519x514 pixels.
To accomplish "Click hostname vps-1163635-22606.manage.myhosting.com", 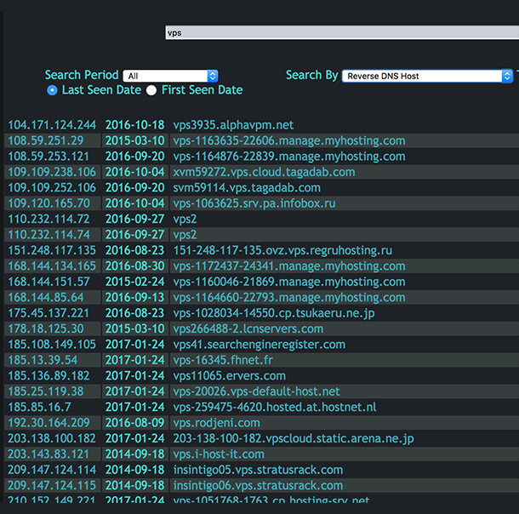I will [289, 141].
